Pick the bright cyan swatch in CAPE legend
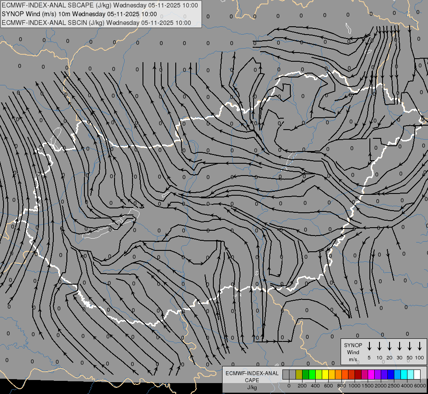 click(x=404, y=374)
